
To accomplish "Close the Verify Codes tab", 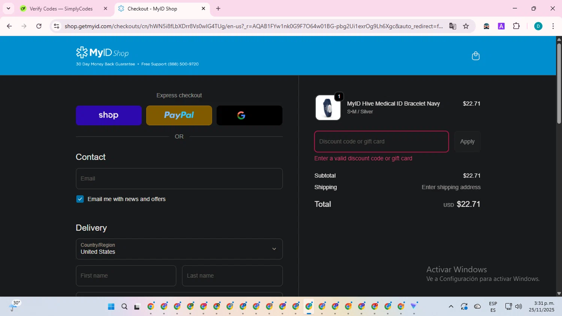I will 106,8.
